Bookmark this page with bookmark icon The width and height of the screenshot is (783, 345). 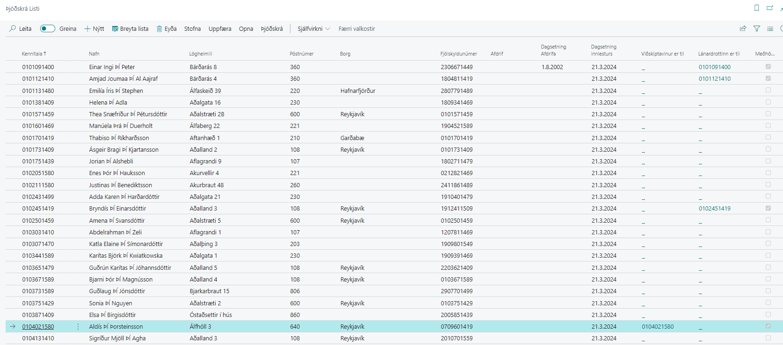coord(757,8)
